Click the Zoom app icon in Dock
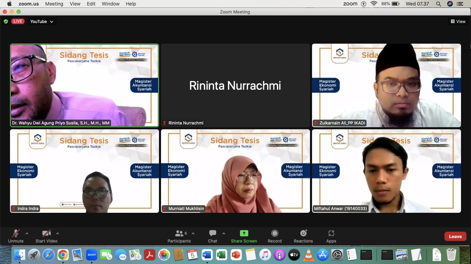 [92, 255]
